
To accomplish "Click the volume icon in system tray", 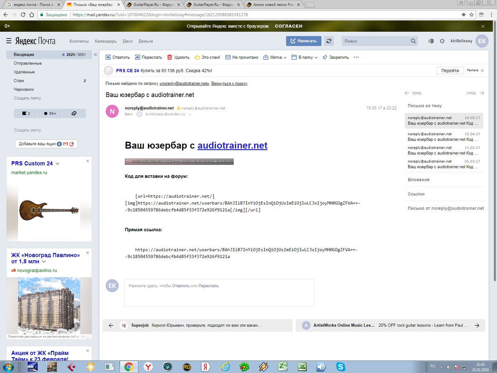I will (449, 367).
